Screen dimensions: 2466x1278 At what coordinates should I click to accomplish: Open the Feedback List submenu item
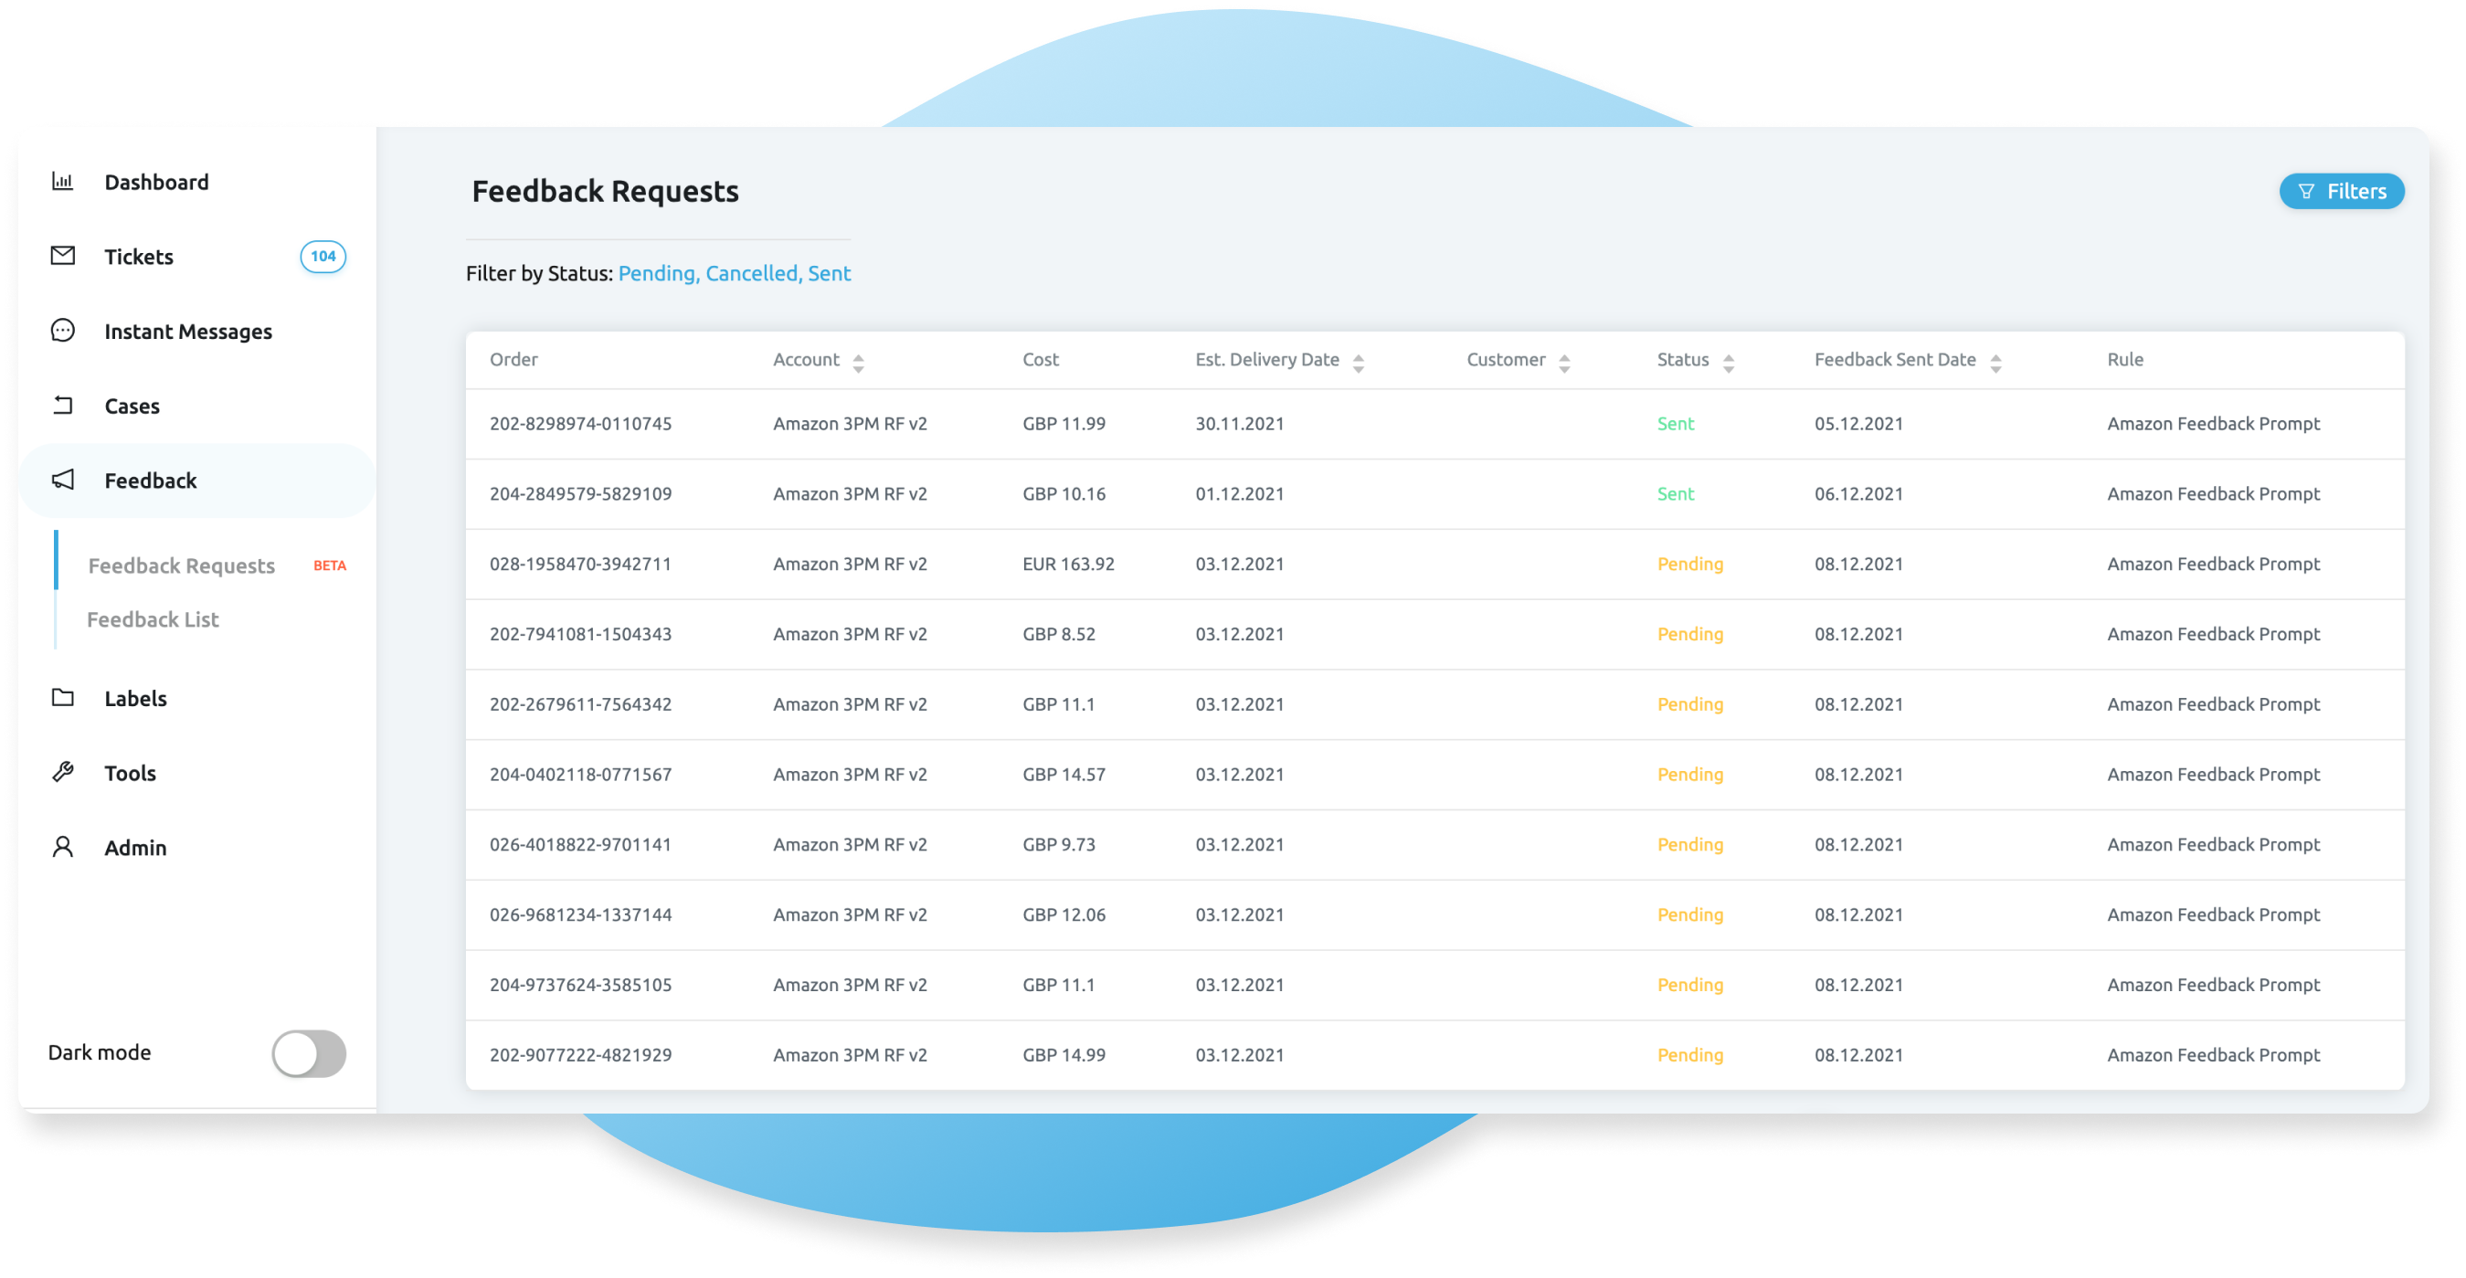[153, 619]
